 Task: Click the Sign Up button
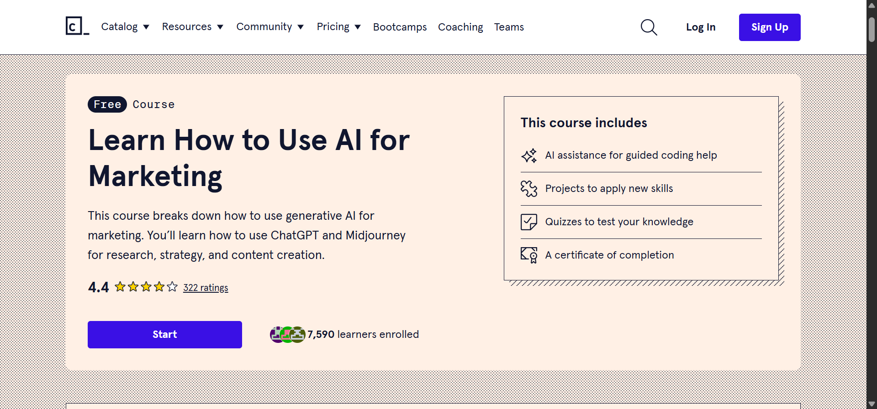[770, 27]
